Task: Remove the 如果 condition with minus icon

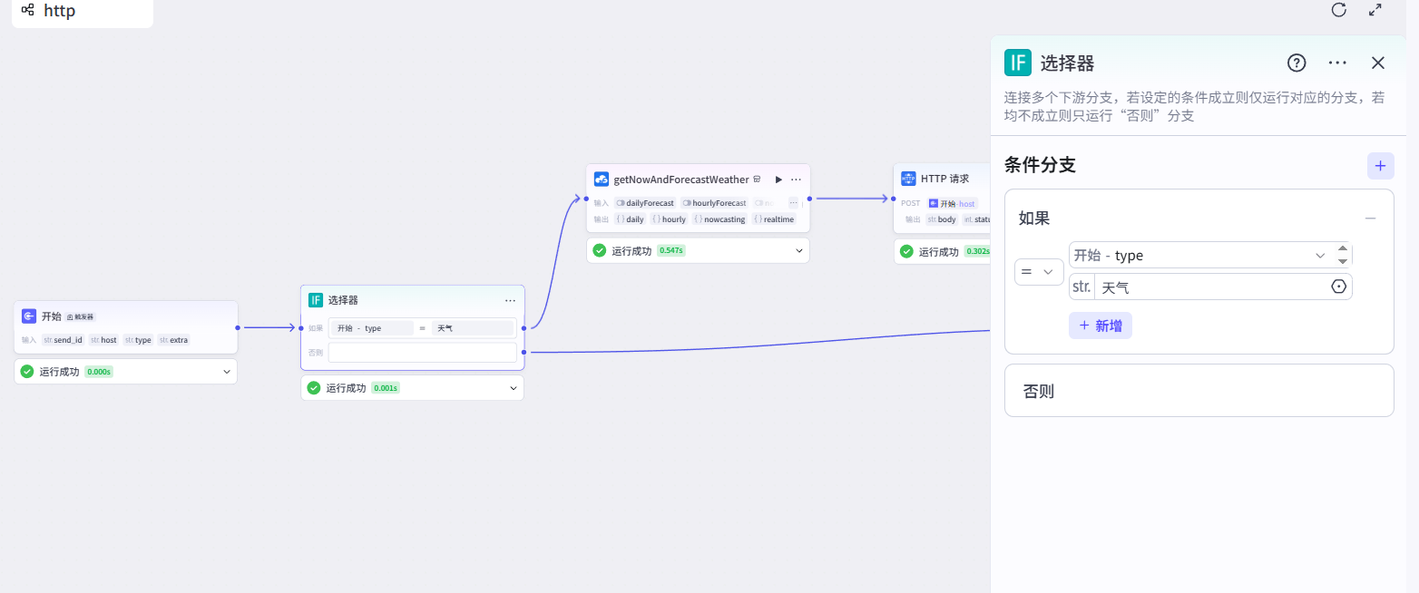Action: click(1370, 219)
